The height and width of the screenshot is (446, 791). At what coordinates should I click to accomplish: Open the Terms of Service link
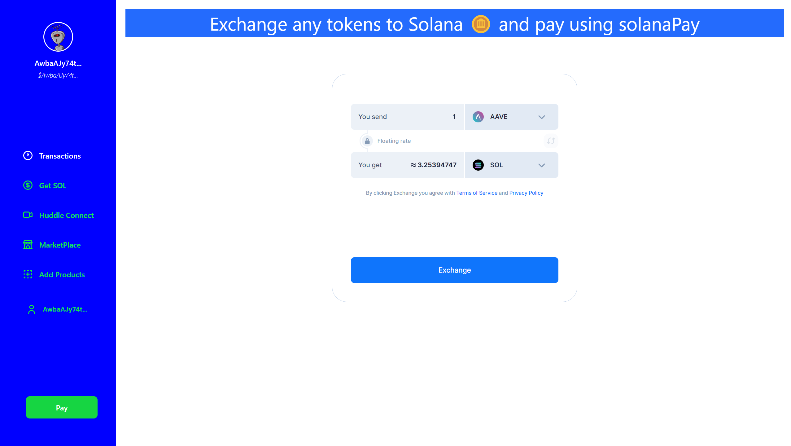click(x=476, y=193)
